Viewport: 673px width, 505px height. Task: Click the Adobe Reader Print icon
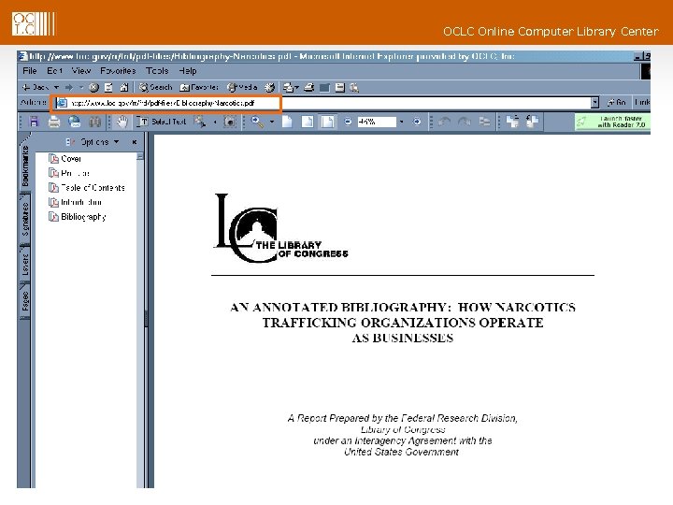54,122
